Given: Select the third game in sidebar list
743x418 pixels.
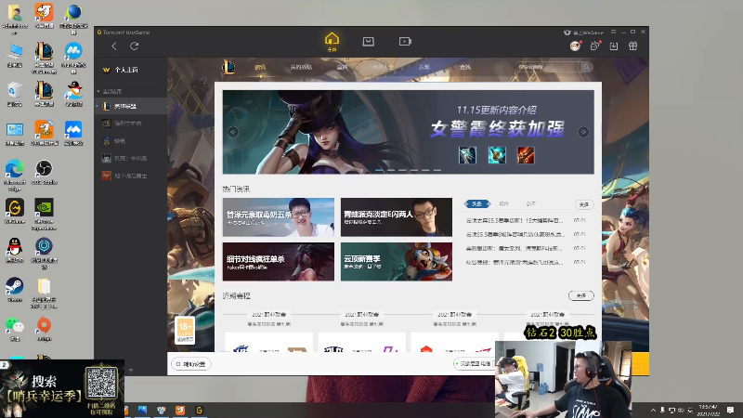Looking at the screenshot, I should [131, 141].
